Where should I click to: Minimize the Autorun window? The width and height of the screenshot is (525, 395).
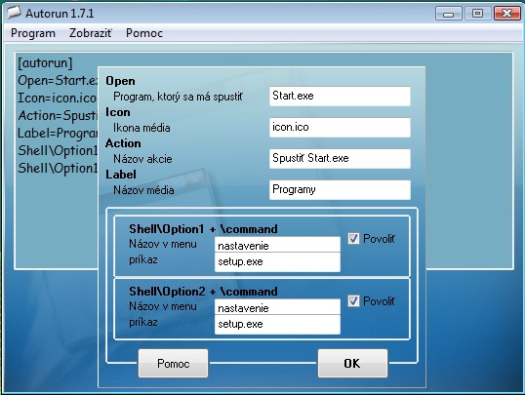[448, 14]
